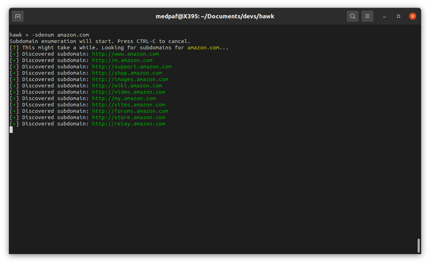Image resolution: width=430 pixels, height=264 pixels.
Task: Maximize the terminal window
Action: (x=399, y=16)
